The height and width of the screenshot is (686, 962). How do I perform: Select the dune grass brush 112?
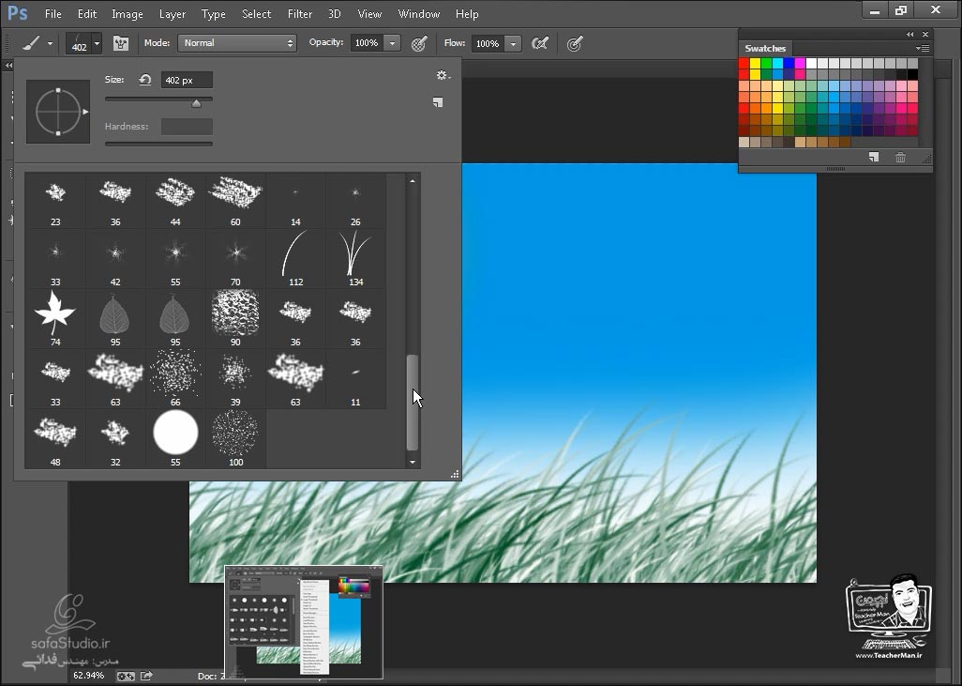pos(295,259)
